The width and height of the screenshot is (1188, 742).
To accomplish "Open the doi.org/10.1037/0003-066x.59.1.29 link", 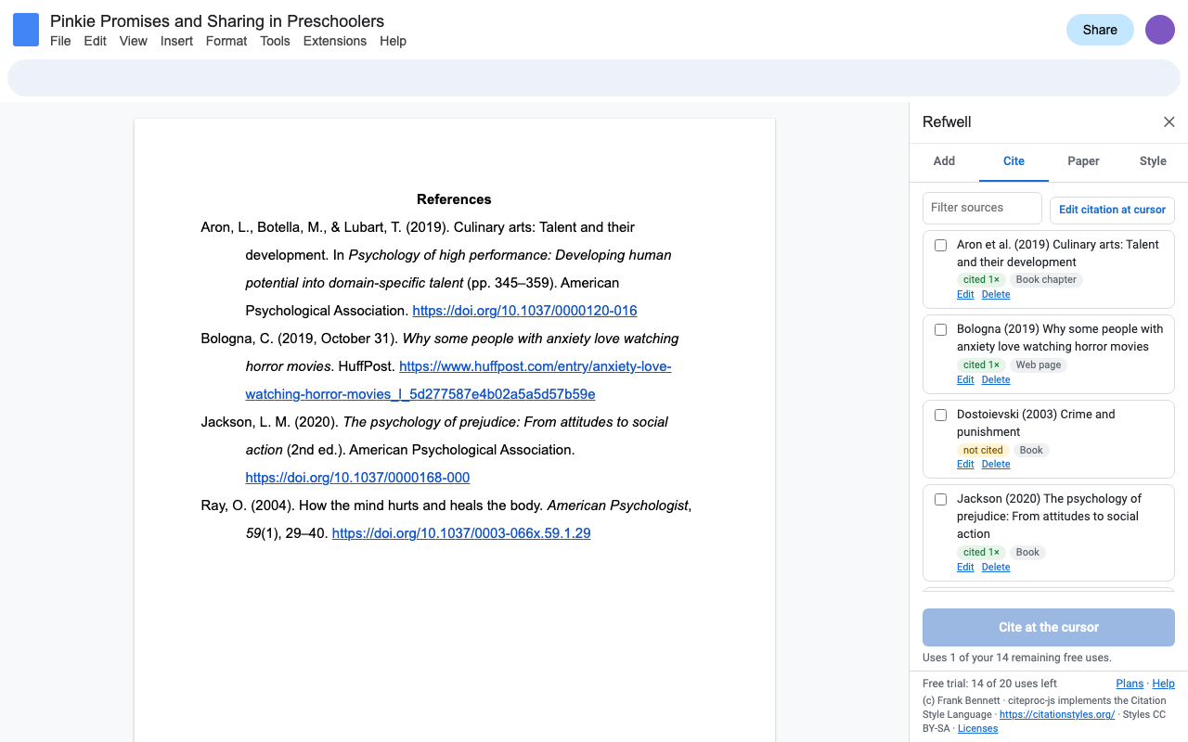I will point(461,533).
